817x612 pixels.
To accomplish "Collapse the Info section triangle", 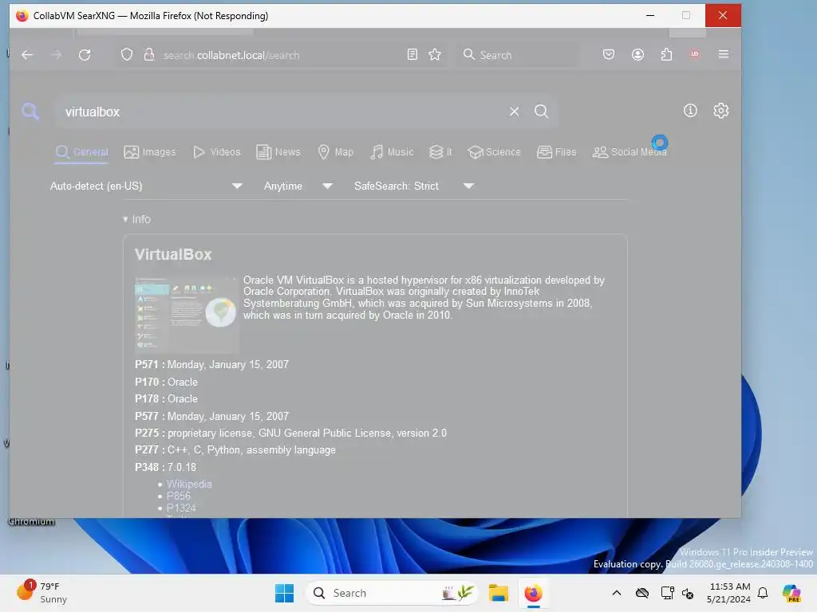I will pyautogui.click(x=125, y=219).
